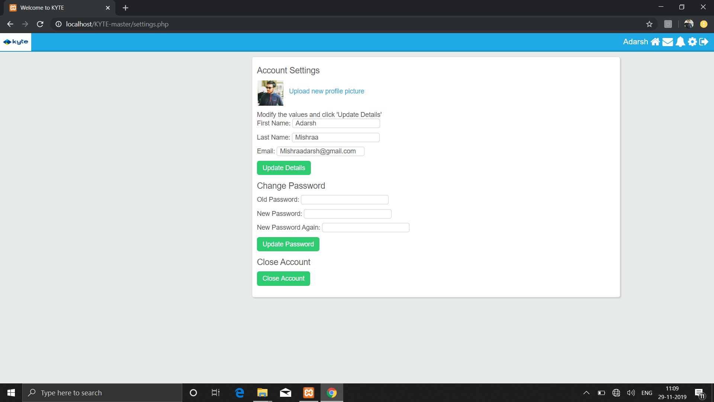714x402 pixels.
Task: Focus the Old Password input field
Action: (344, 200)
